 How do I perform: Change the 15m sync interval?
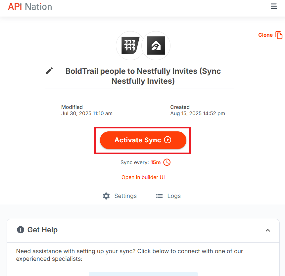[x=156, y=162]
